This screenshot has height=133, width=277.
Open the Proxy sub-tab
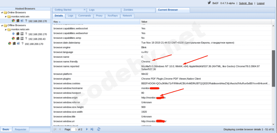click(x=99, y=16)
